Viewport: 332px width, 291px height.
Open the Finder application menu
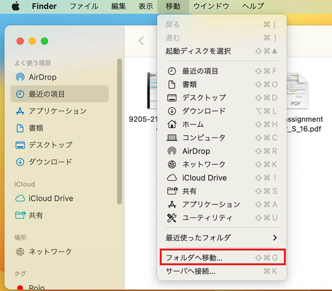tap(44, 6)
